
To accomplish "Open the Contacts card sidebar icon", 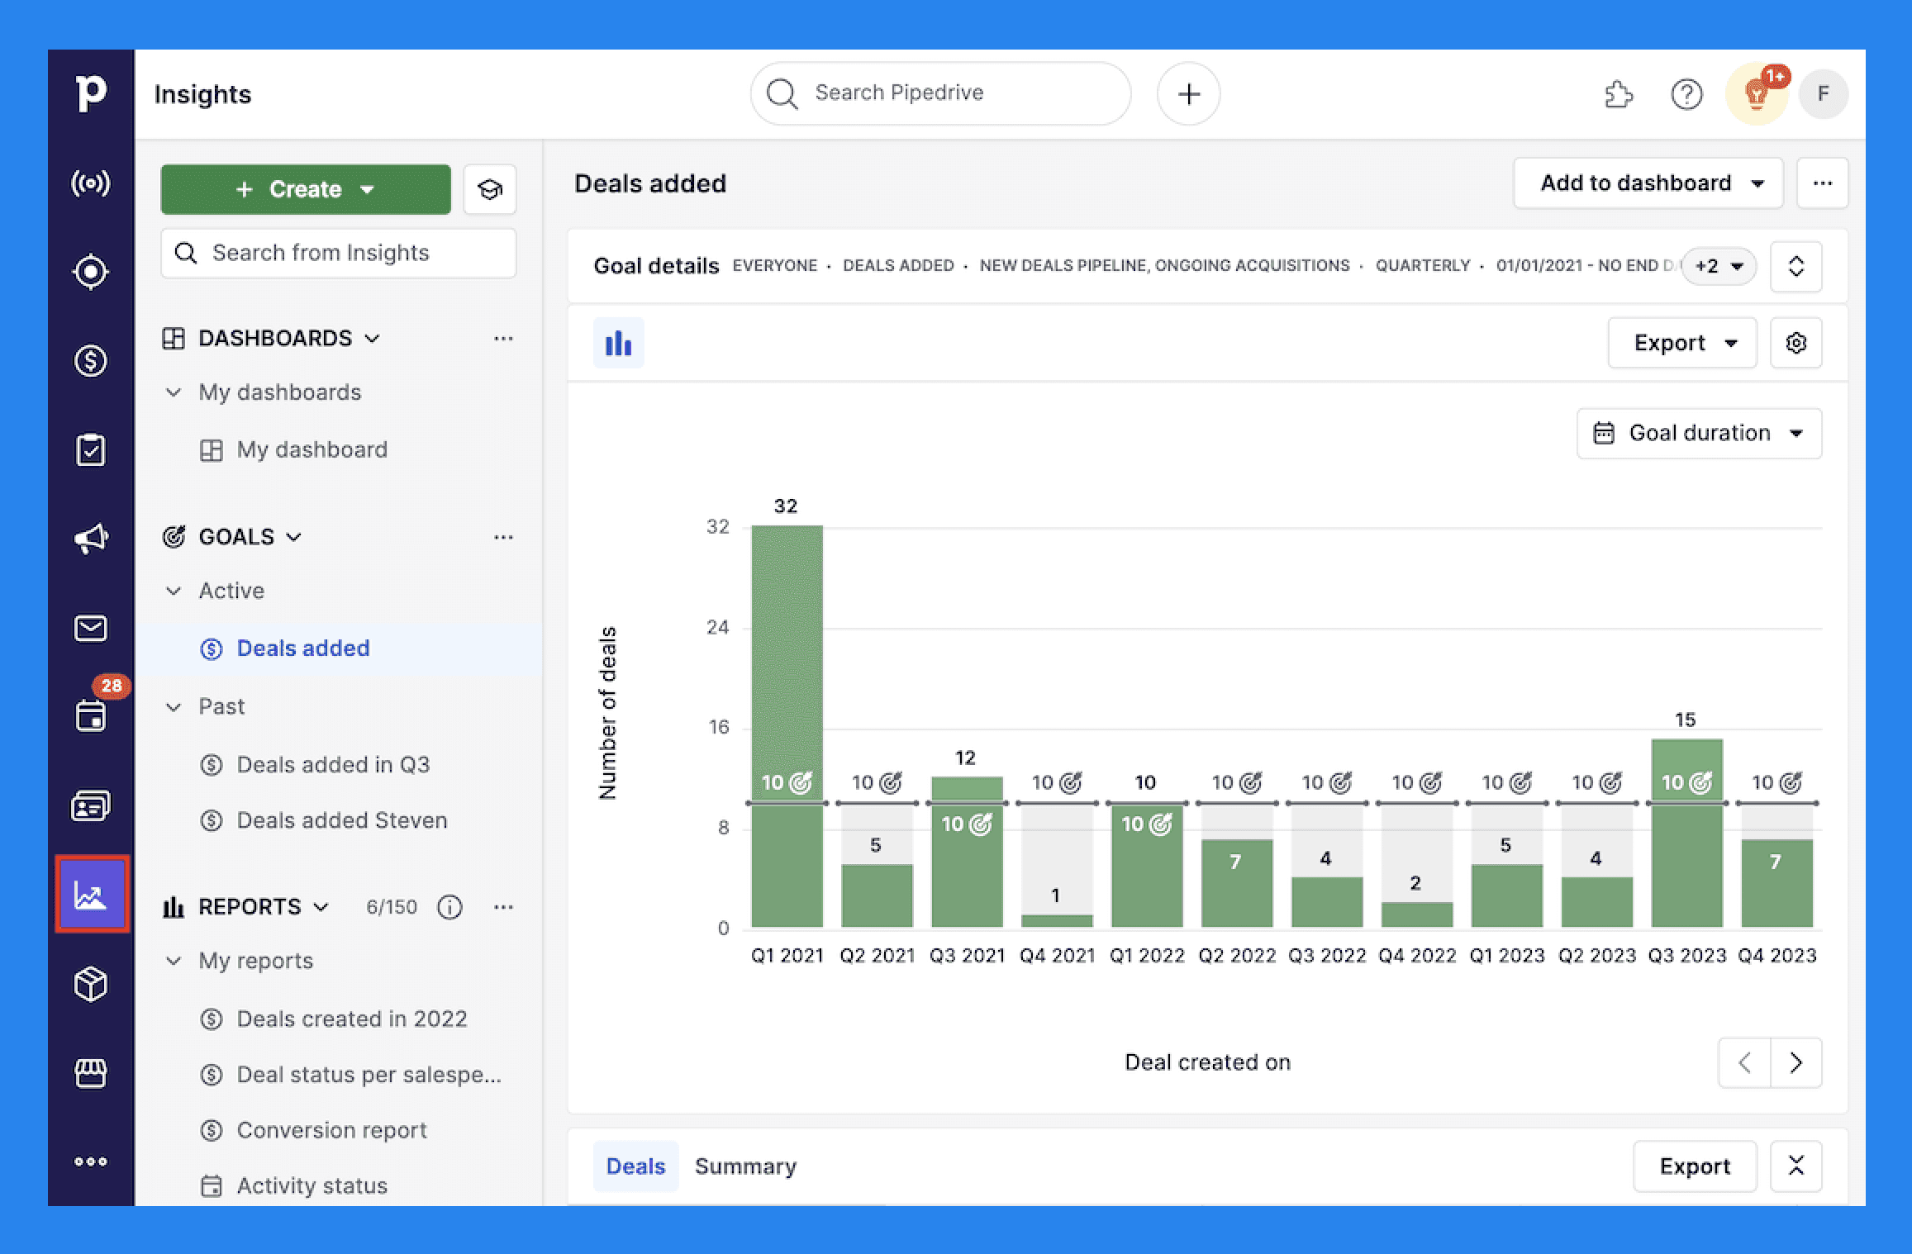I will [91, 805].
